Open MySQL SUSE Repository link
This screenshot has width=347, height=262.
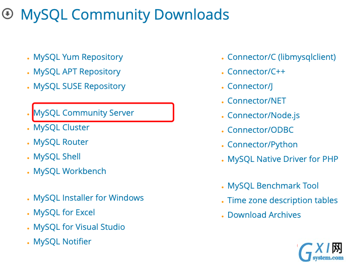point(79,86)
